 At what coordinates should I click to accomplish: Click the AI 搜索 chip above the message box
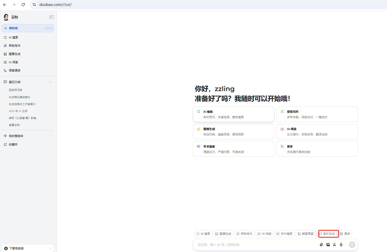(203, 234)
